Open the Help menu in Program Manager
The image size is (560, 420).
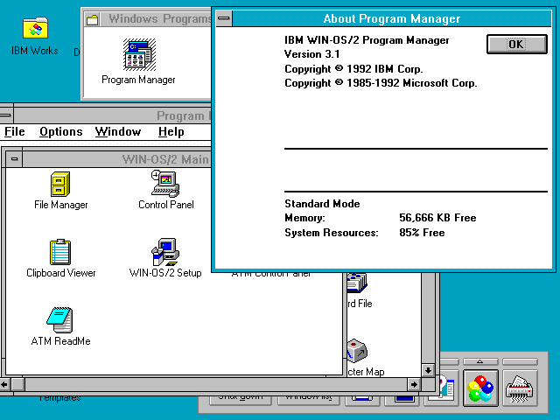tap(171, 132)
